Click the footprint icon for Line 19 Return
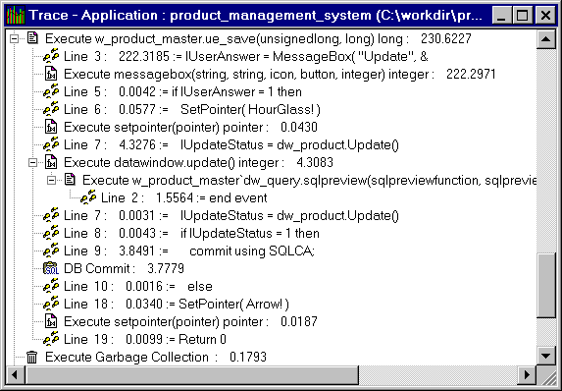The image size is (562, 391). tap(51, 339)
